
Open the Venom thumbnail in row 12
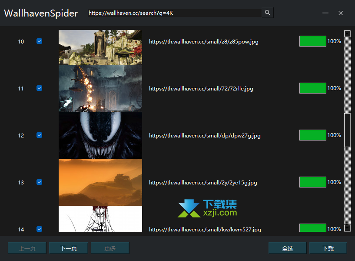coord(100,135)
